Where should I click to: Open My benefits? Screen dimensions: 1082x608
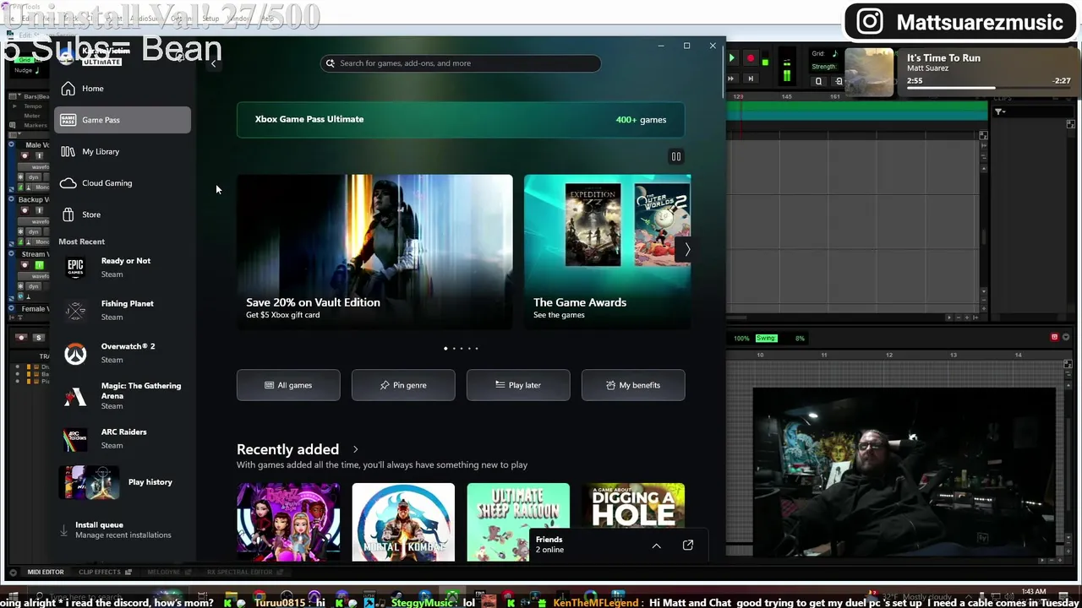(633, 385)
